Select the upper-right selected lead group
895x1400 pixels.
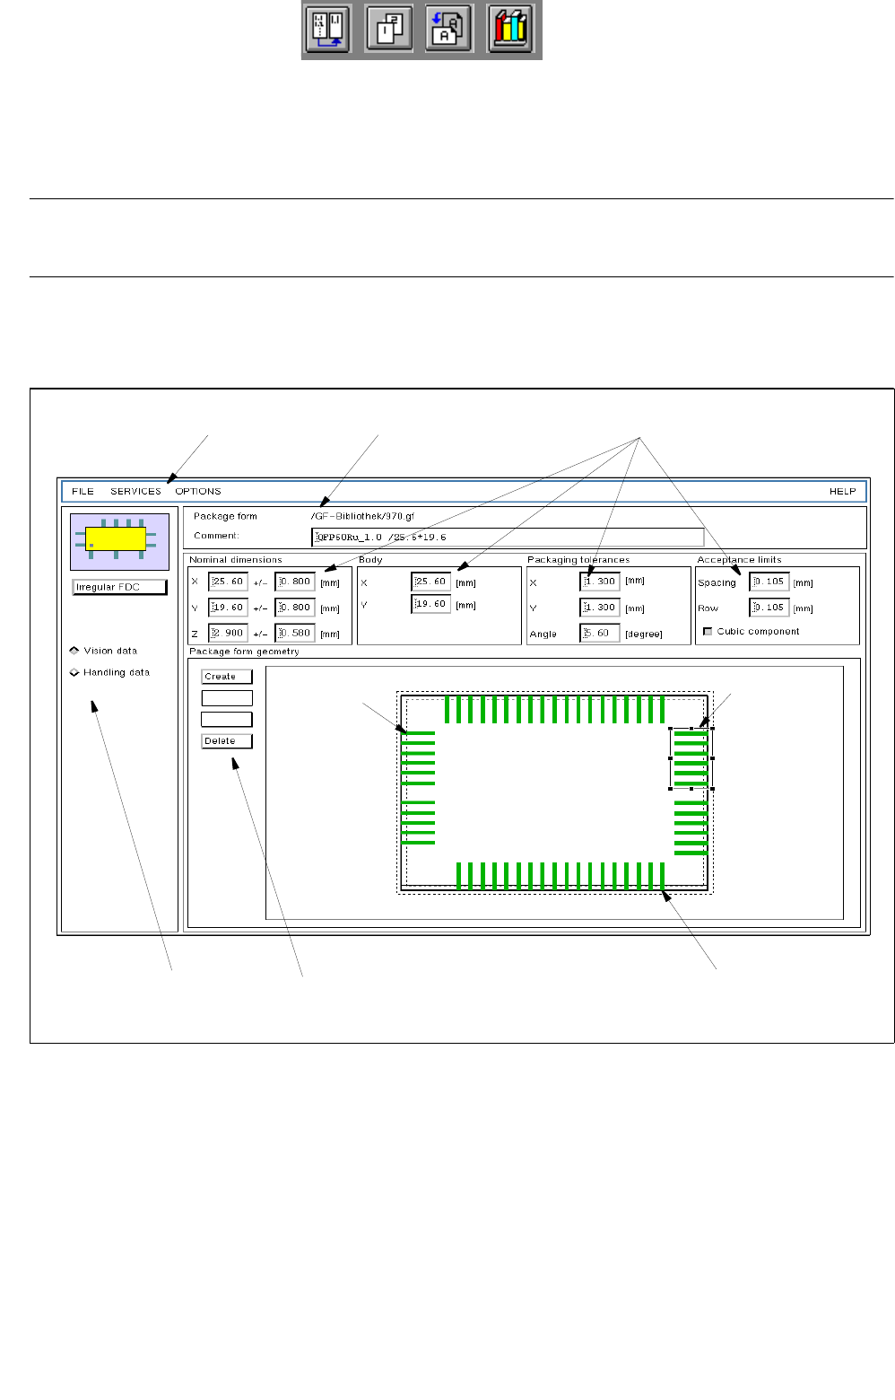point(691,758)
